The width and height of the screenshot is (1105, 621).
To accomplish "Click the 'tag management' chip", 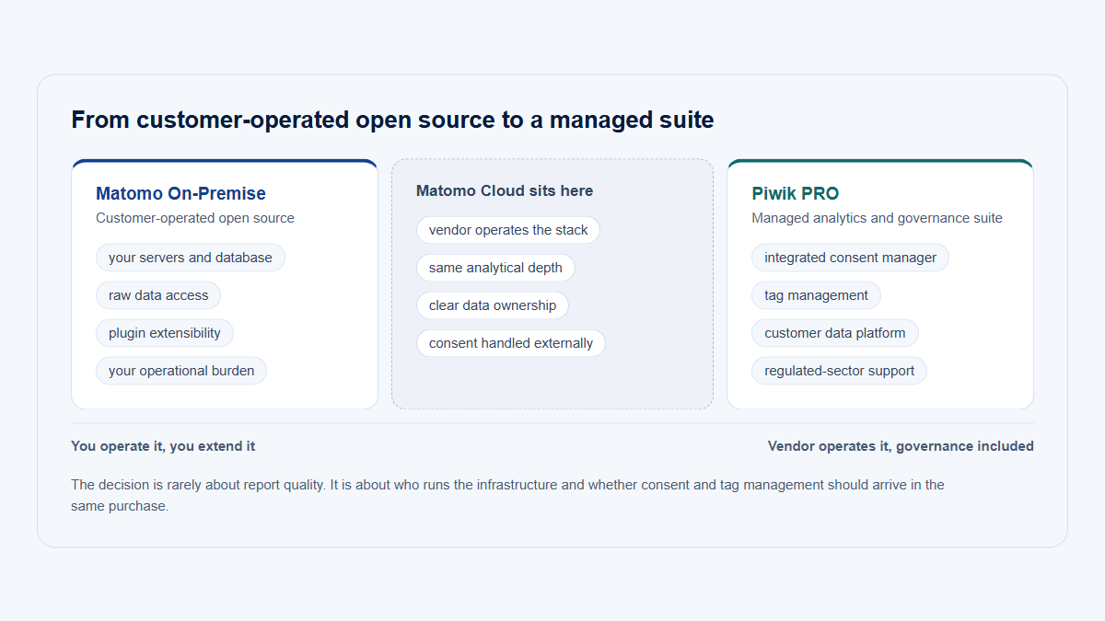I will coord(816,295).
